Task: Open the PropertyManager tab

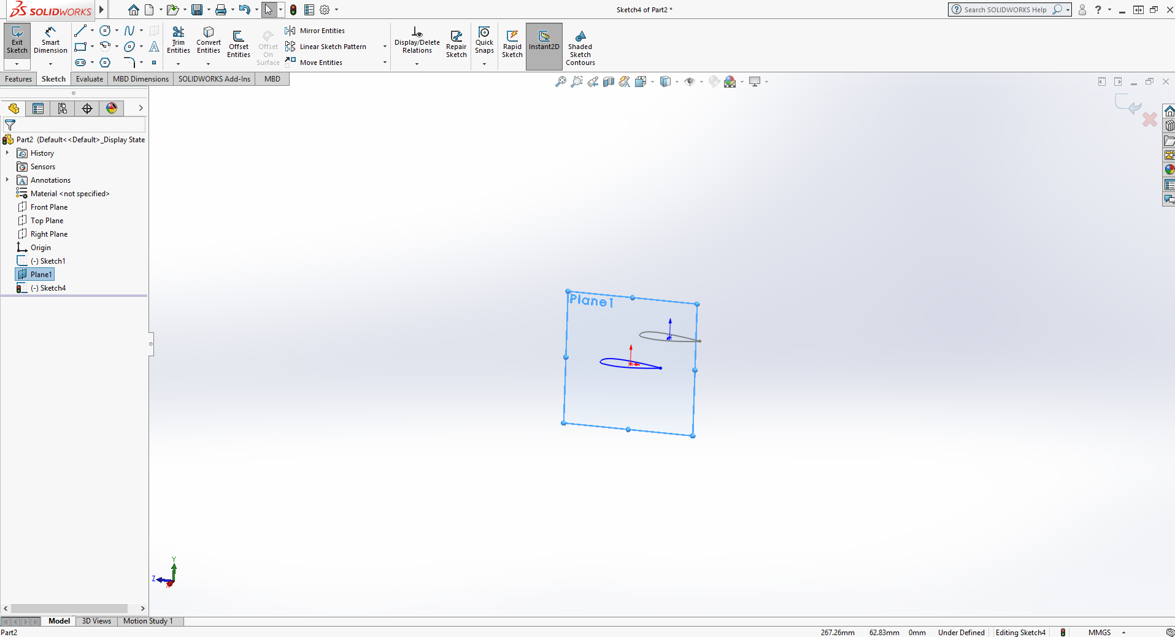Action: (38, 109)
